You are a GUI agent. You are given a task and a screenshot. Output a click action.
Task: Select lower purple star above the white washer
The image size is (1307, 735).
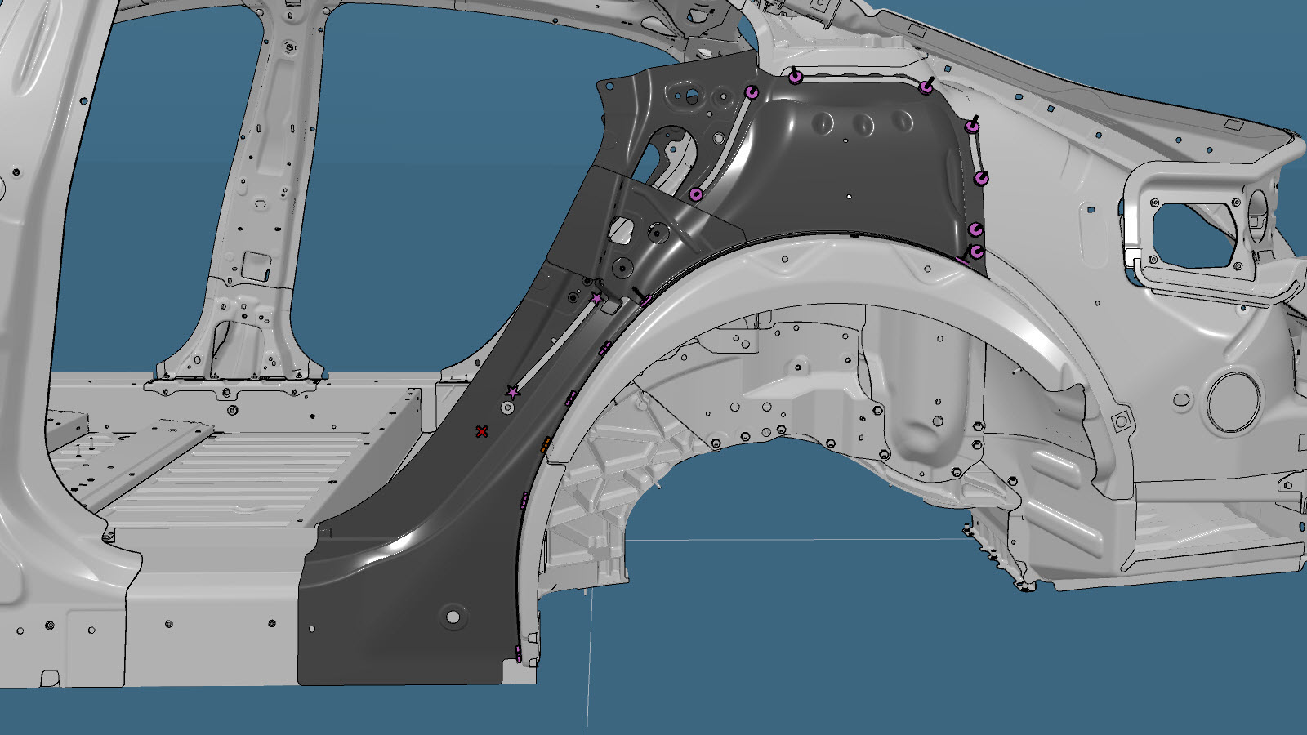point(513,392)
